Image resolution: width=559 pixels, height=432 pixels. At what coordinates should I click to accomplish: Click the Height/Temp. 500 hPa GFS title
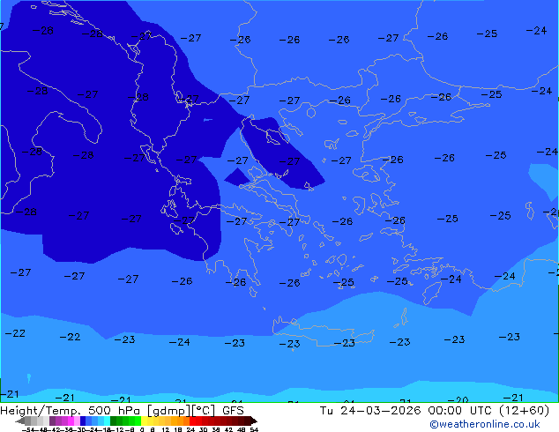click(122, 411)
